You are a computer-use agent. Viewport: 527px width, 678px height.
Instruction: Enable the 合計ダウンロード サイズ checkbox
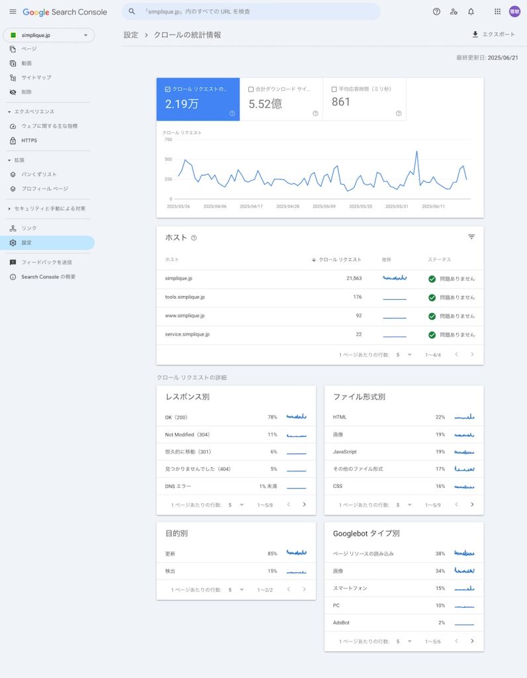(x=251, y=89)
